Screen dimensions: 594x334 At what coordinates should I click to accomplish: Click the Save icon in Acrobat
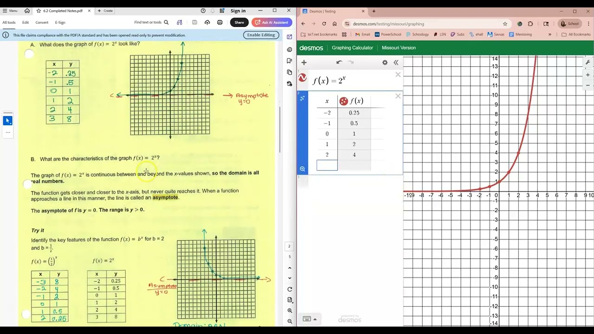coord(194,22)
